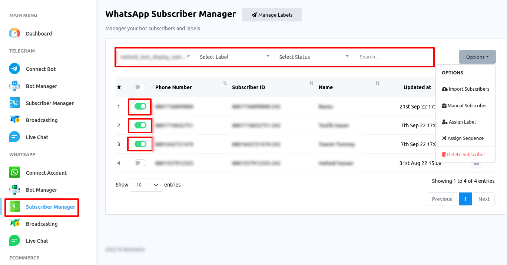Image resolution: width=507 pixels, height=265 pixels.
Task: Choose Delete Subscriber from the Options menu
Action: [465, 154]
